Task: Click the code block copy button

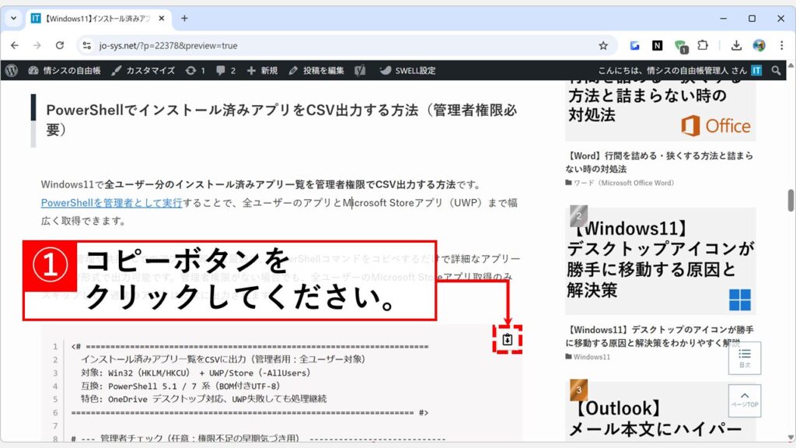Action: click(x=508, y=339)
